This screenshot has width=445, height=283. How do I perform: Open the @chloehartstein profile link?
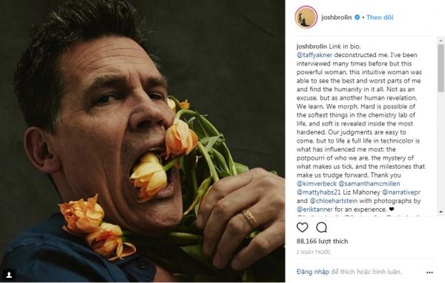(334, 201)
